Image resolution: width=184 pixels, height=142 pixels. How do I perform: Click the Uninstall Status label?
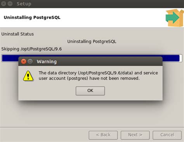(17, 34)
